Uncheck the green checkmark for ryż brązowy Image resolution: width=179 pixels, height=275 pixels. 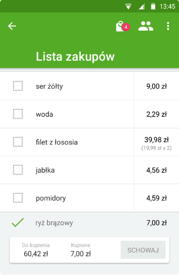tap(17, 223)
